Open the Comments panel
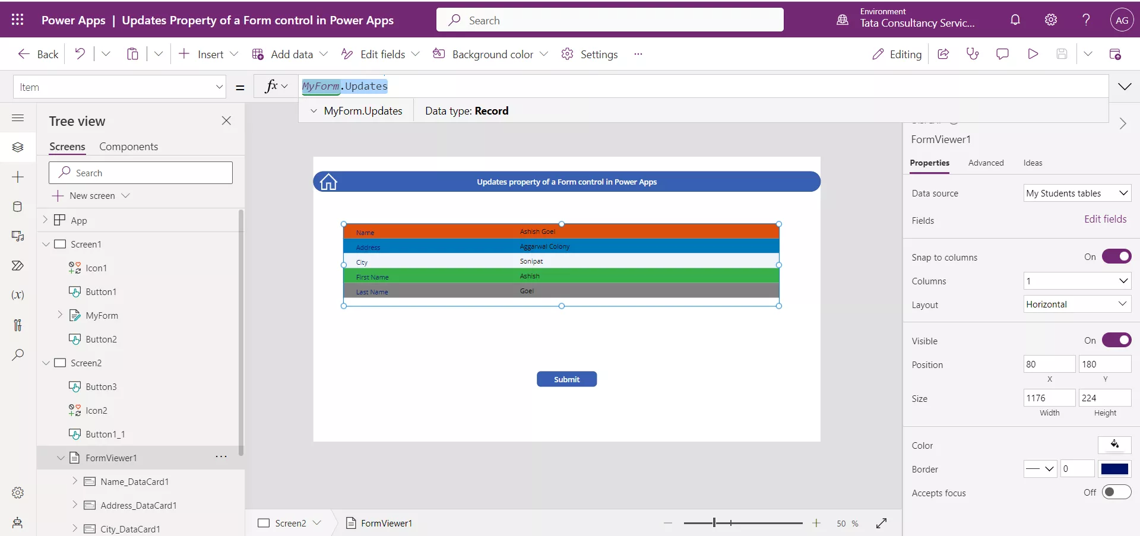 click(x=1003, y=53)
